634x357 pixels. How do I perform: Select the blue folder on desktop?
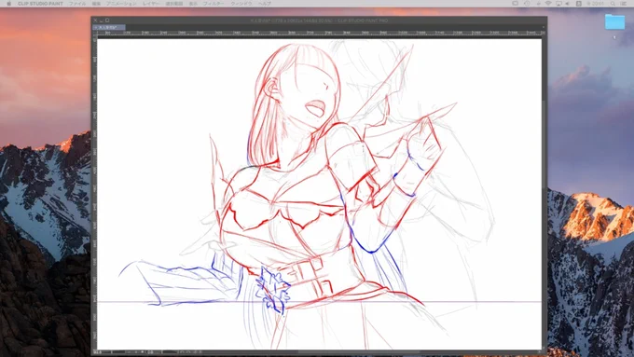coord(614,21)
